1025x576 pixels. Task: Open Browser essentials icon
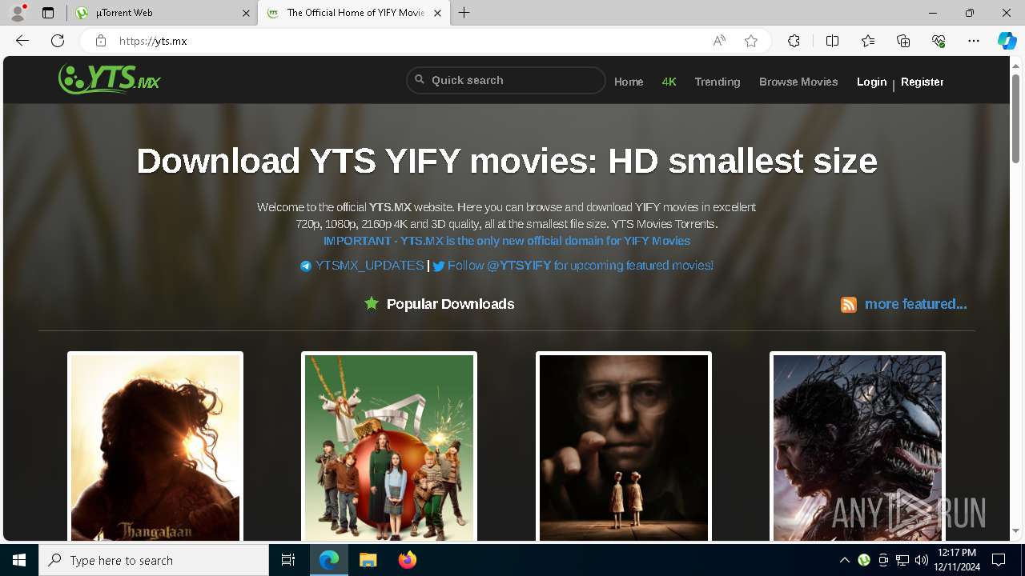pyautogui.click(x=939, y=41)
